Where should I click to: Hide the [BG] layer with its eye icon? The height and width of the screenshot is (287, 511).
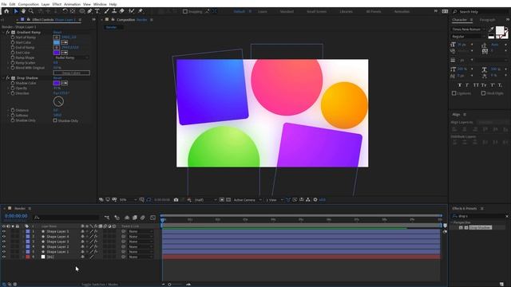click(4, 257)
